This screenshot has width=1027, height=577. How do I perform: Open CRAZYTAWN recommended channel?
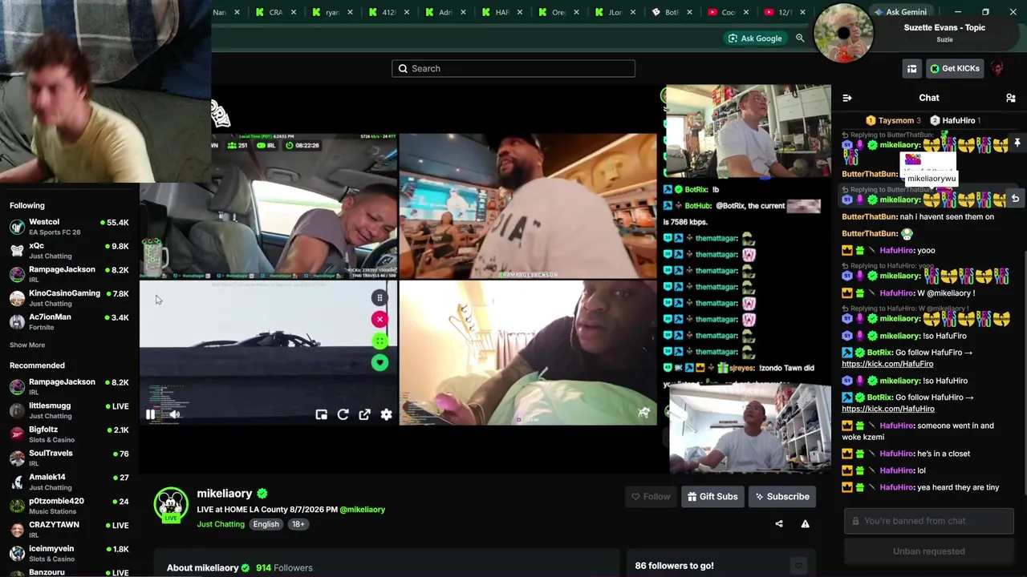(x=69, y=529)
